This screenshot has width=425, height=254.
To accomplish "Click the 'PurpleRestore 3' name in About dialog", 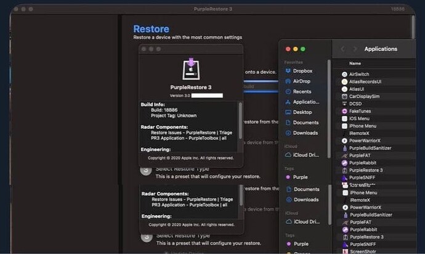I will tap(191, 87).
